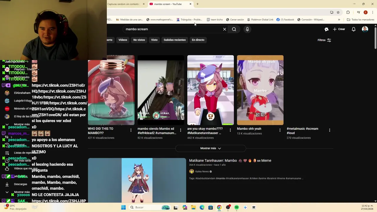Toggle the No vistos filter chip
The image size is (377, 212).
(139, 40)
